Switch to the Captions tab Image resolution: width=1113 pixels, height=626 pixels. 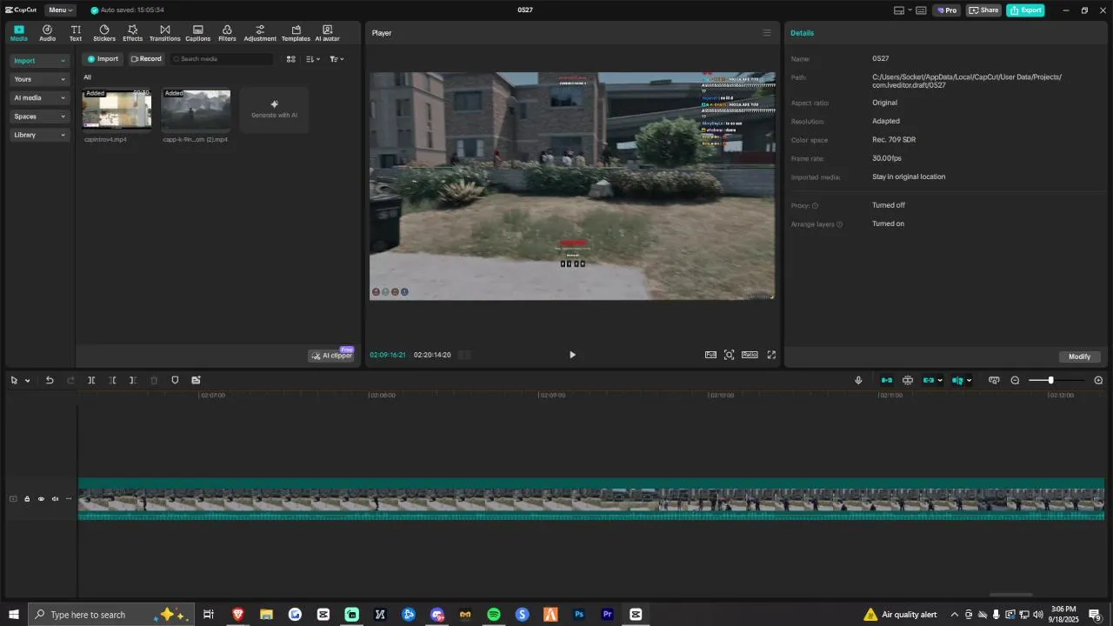tap(198, 33)
